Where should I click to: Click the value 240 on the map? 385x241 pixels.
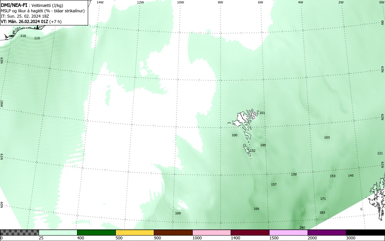(x=302, y=228)
